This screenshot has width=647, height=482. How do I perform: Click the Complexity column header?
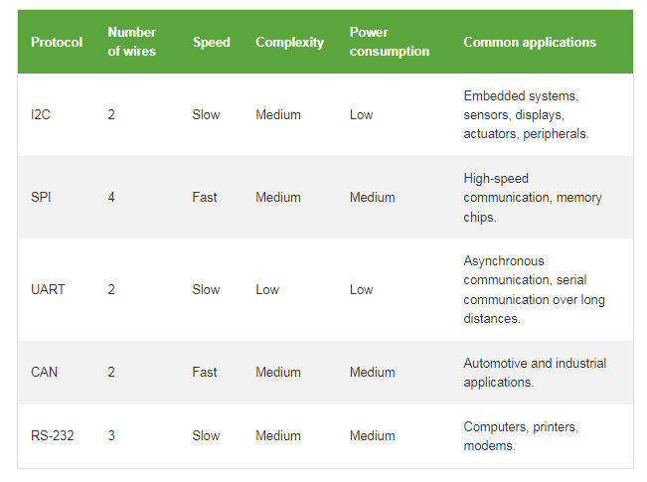289,42
